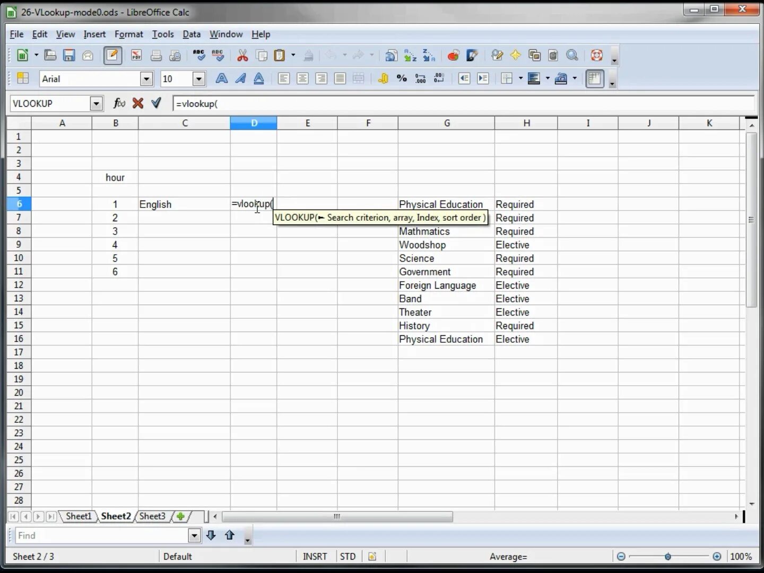The width and height of the screenshot is (764, 573).
Task: Open the Tools menu
Action: coord(163,34)
